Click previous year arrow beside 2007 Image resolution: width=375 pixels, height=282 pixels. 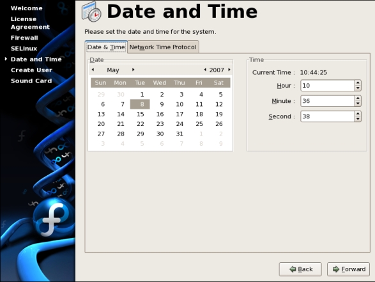point(205,70)
